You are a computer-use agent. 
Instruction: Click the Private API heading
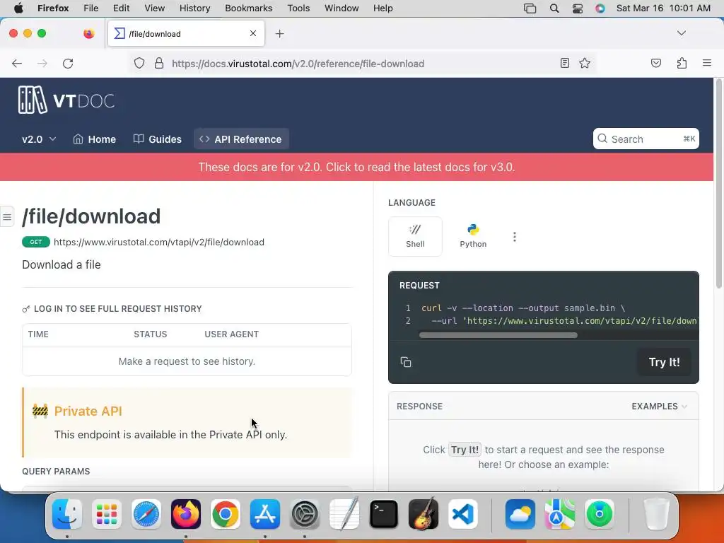[88, 411]
